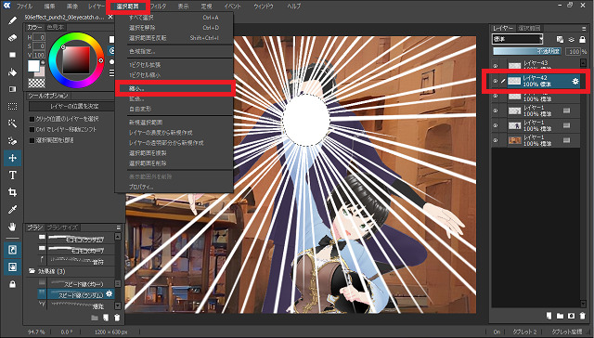Click brush list scroll-up arrow
Screen dimensions: 594x338
[x=118, y=237]
